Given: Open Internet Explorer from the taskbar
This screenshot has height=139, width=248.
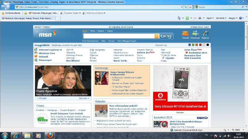Looking at the screenshot, I should point(16,136).
